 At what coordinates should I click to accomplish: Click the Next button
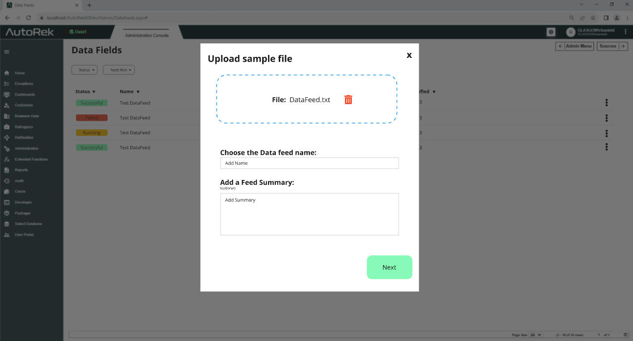(x=389, y=267)
